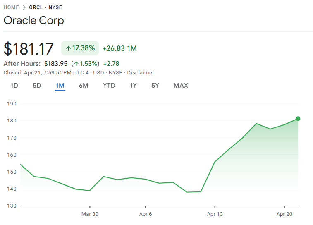Click the Mar 30 x-axis label
This screenshot has width=313, height=225.
point(90,214)
